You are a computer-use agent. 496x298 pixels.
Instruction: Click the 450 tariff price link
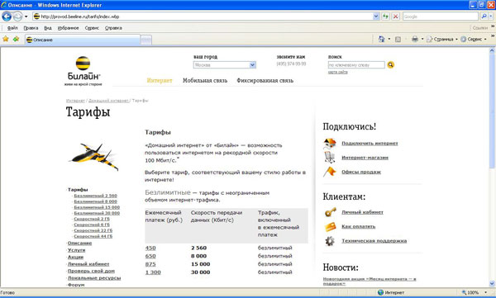click(x=150, y=248)
